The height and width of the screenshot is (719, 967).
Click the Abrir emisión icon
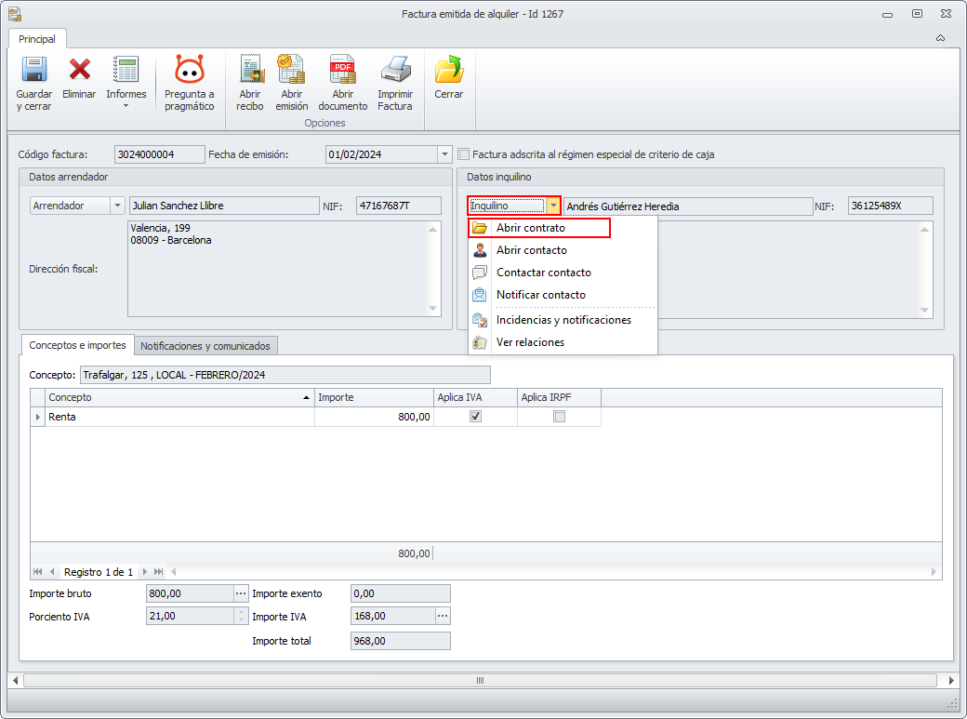pyautogui.click(x=291, y=69)
